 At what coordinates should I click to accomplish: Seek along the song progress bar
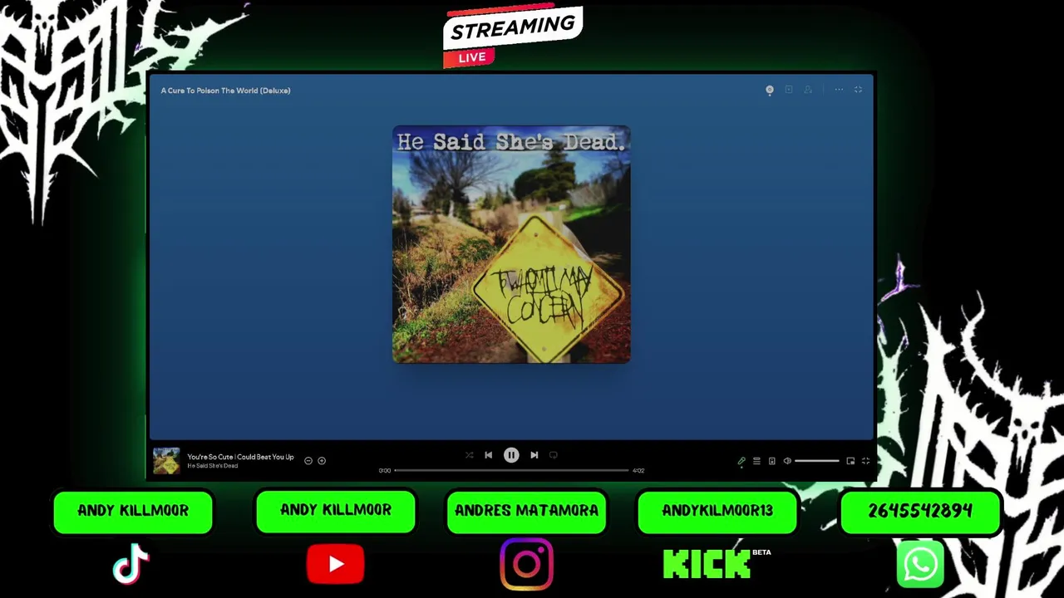511,470
